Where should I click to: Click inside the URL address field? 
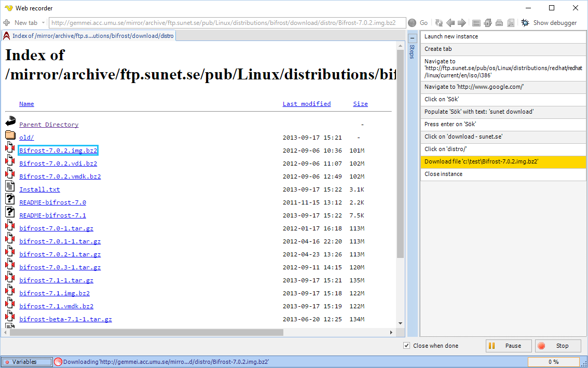click(x=227, y=23)
